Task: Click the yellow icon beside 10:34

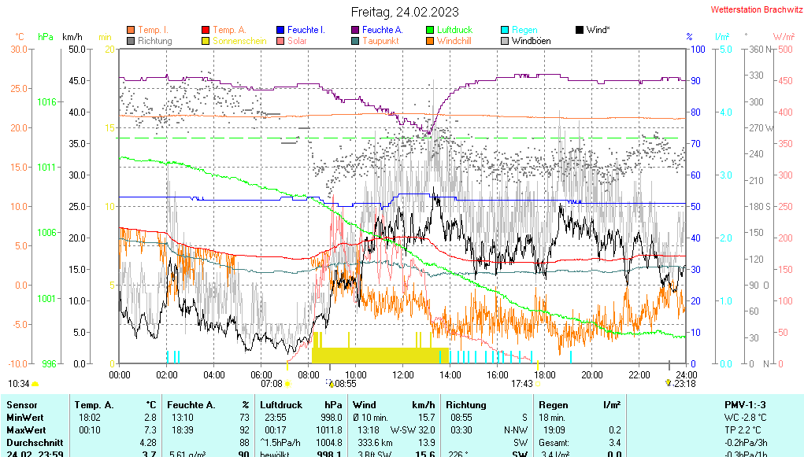Action: pyautogui.click(x=35, y=384)
